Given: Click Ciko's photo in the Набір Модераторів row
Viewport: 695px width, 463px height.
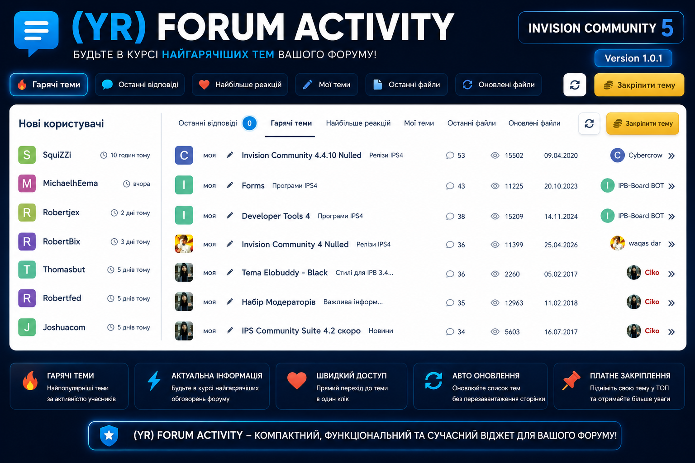Looking at the screenshot, I should pos(633,302).
